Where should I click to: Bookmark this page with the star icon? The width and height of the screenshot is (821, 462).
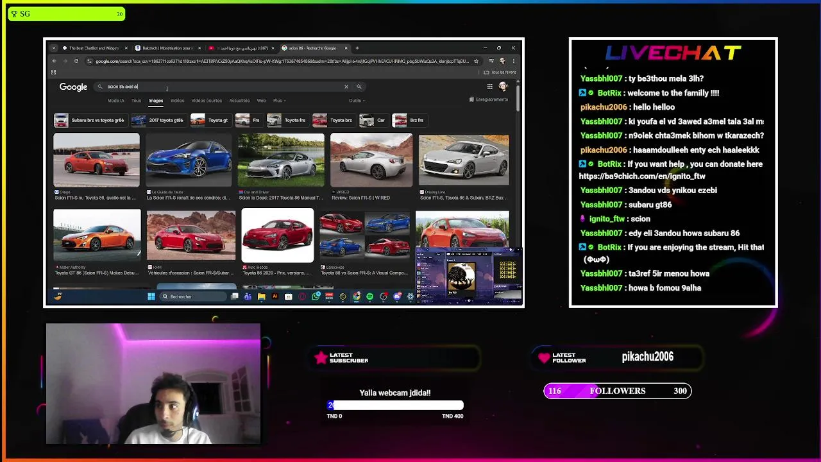pyautogui.click(x=476, y=61)
